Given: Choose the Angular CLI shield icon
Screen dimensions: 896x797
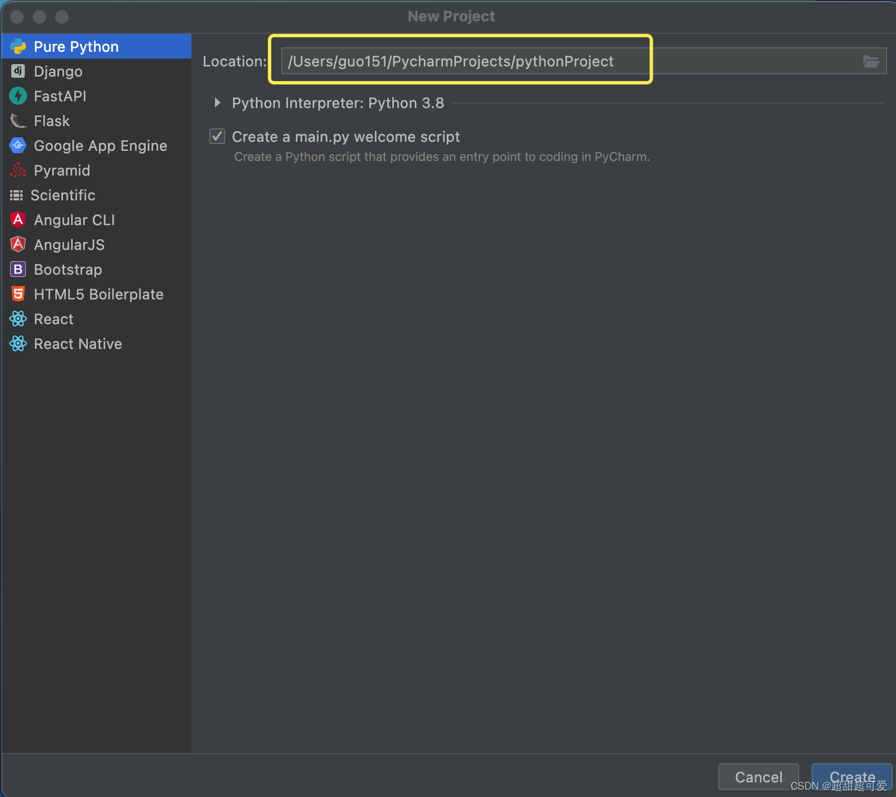Looking at the screenshot, I should pyautogui.click(x=18, y=220).
